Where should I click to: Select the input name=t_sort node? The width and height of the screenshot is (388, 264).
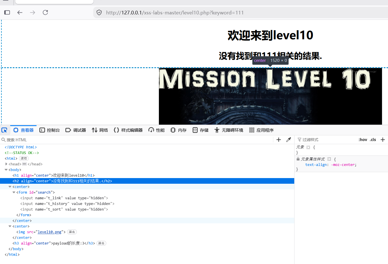coord(64,209)
